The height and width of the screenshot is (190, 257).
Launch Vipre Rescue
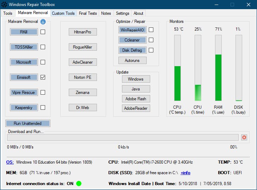[x=24, y=92]
